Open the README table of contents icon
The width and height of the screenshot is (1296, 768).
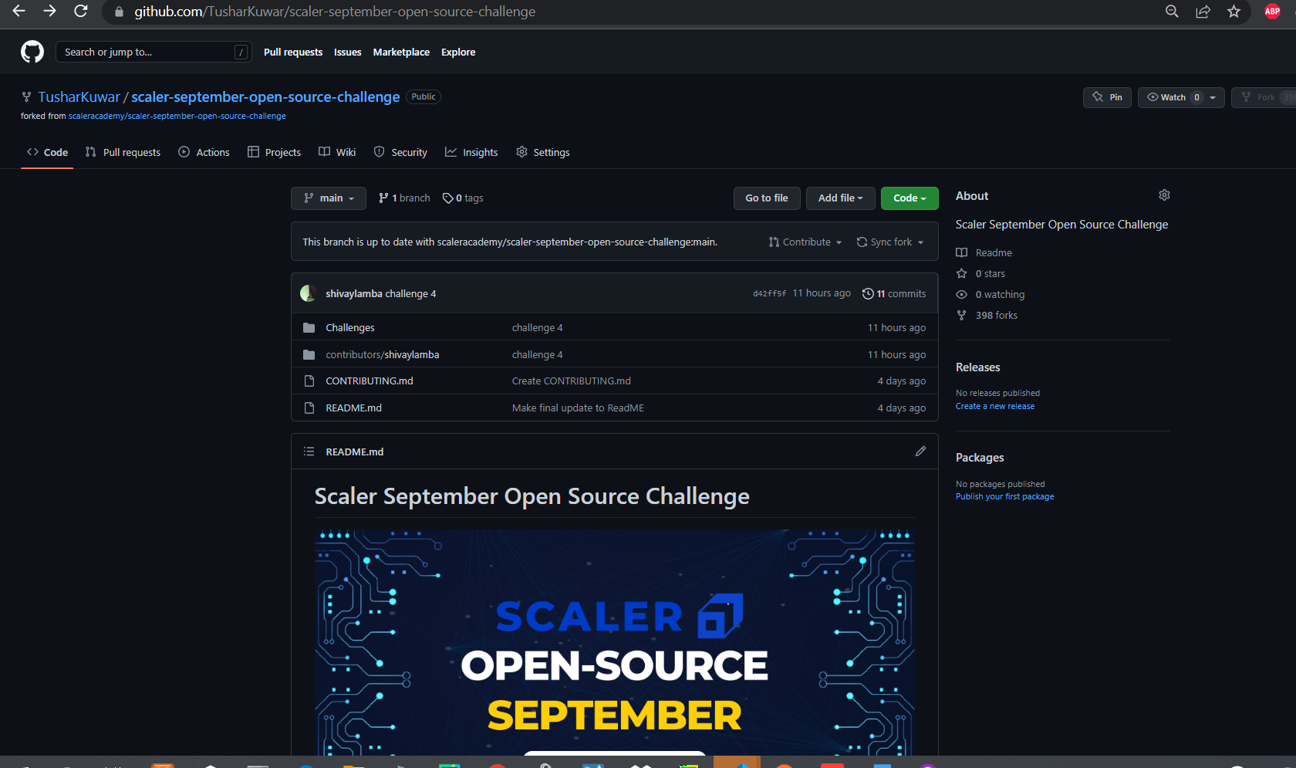pyautogui.click(x=309, y=452)
